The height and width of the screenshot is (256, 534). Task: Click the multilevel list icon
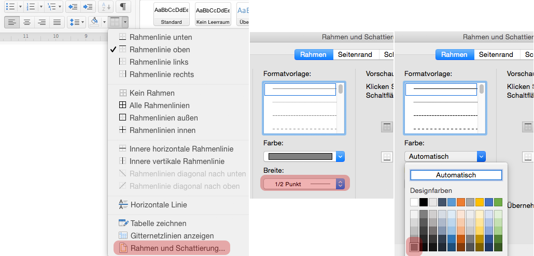click(51, 6)
